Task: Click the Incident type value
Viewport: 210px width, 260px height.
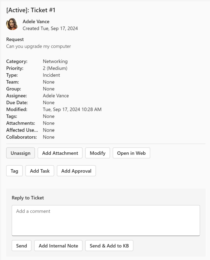Action: point(51,75)
